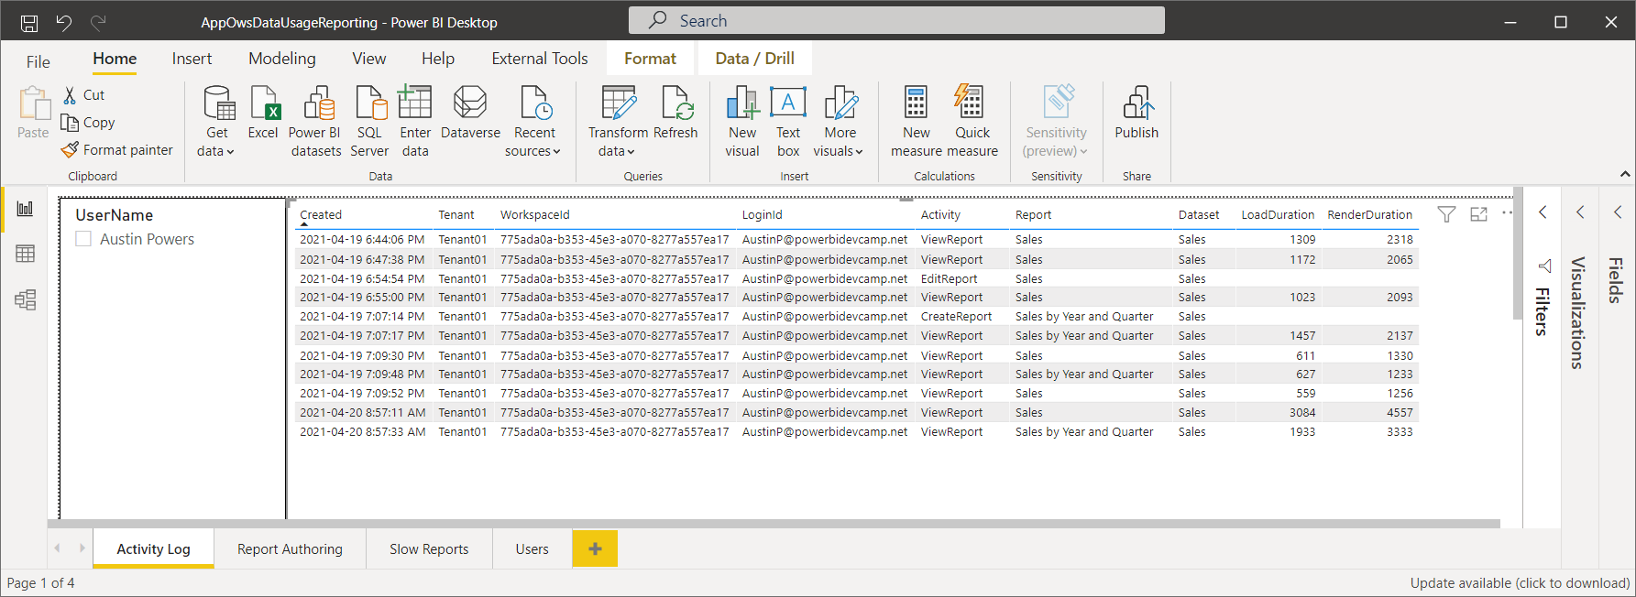Sort by the Created column header
1636x597 pixels.
pos(321,215)
